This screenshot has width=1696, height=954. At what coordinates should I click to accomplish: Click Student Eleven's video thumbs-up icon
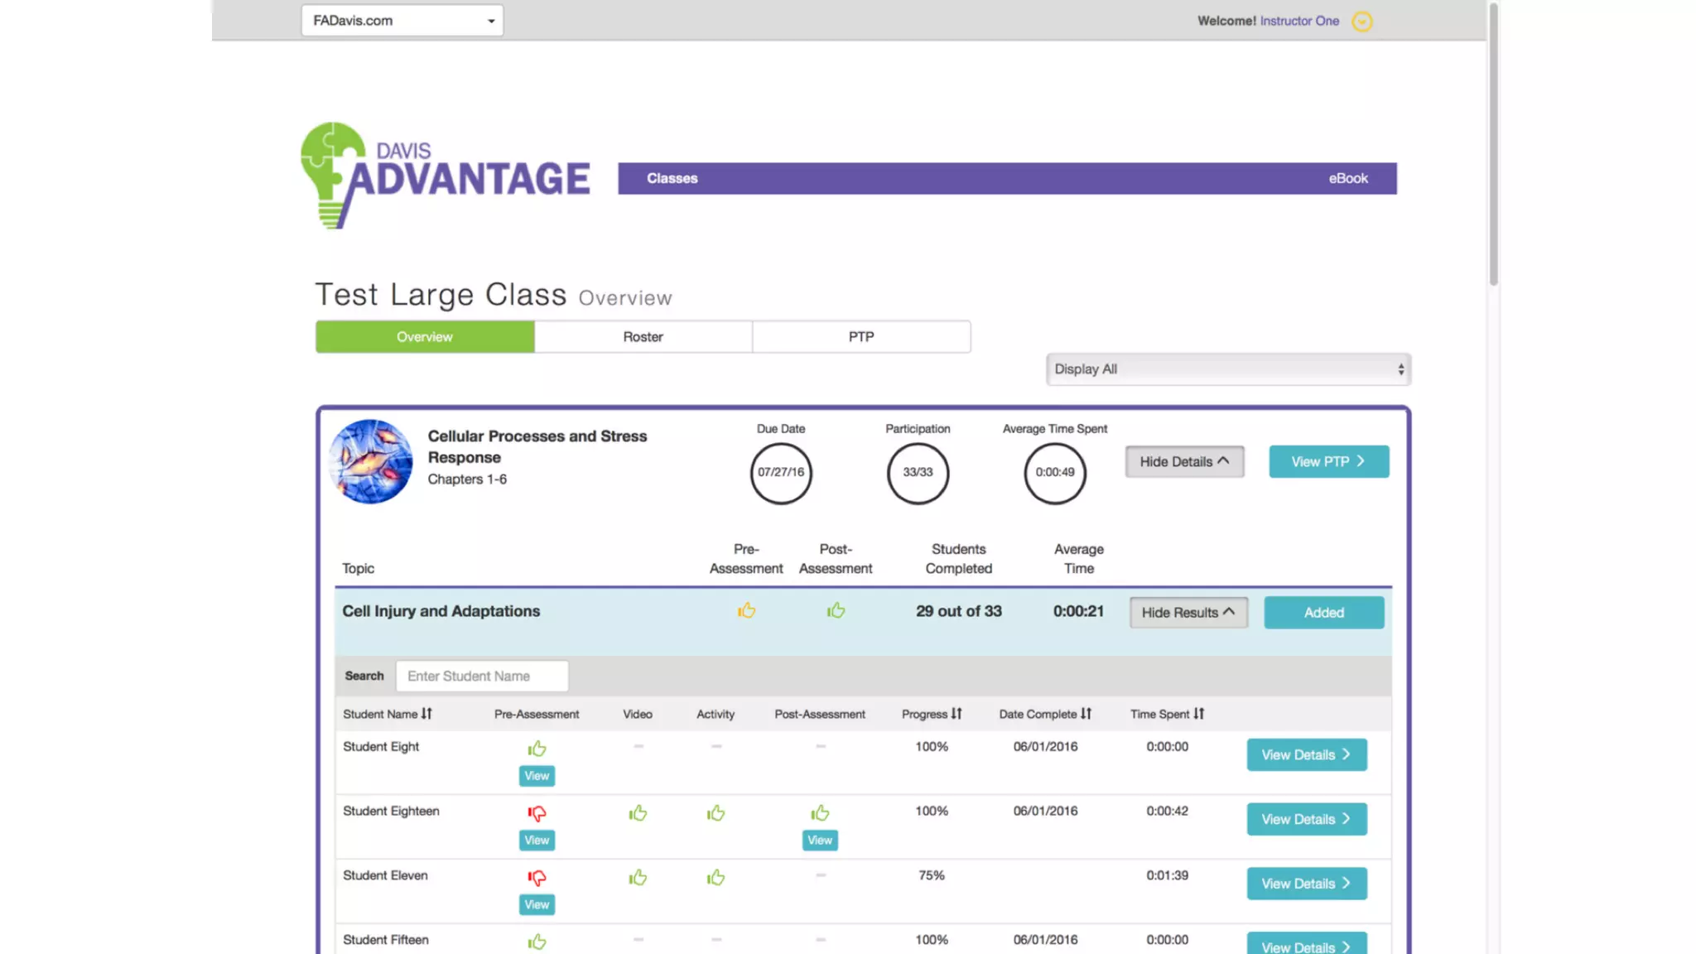(x=637, y=878)
